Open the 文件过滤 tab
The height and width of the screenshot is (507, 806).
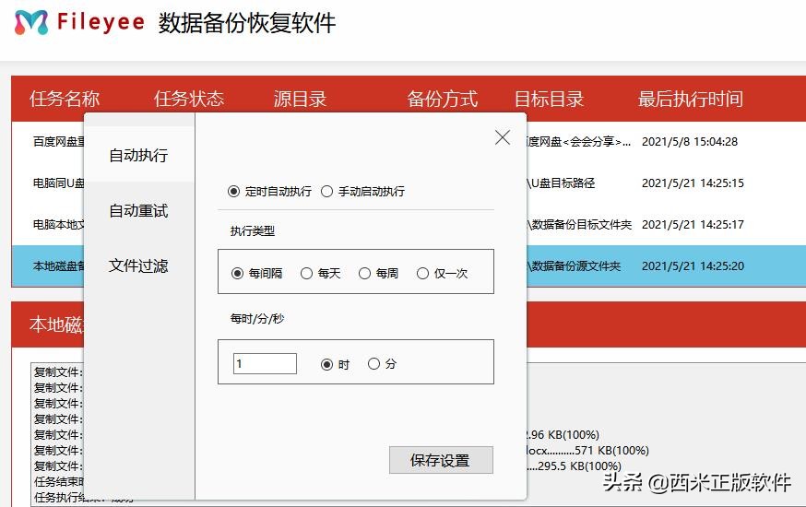[138, 265]
